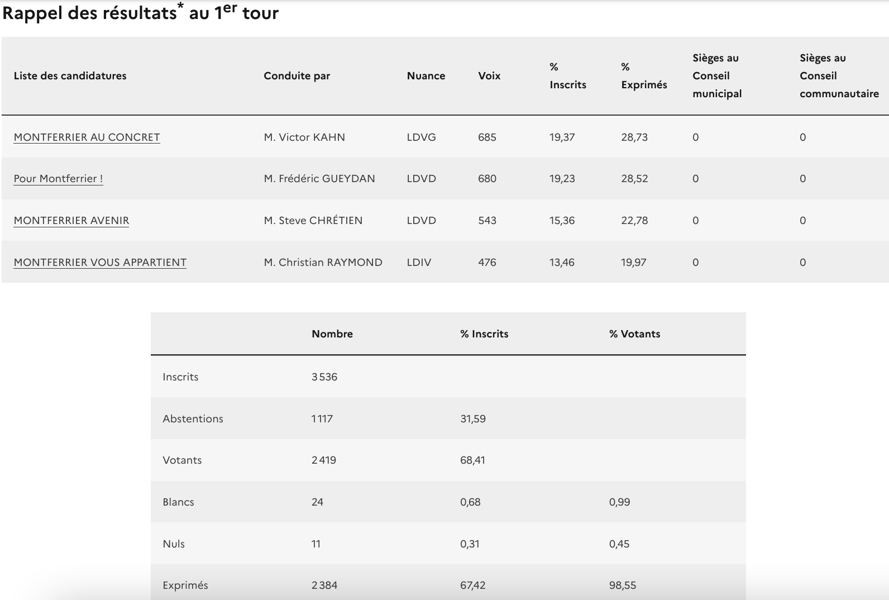889x600 pixels.
Task: Click the Abstentions row label
Action: click(x=193, y=419)
